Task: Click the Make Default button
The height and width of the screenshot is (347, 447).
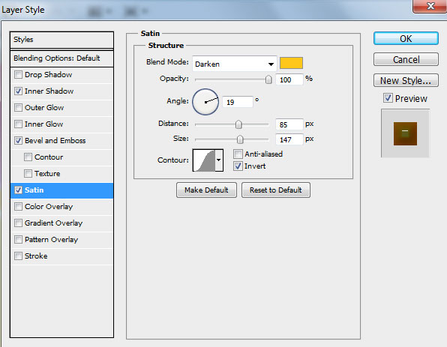Action: (206, 190)
